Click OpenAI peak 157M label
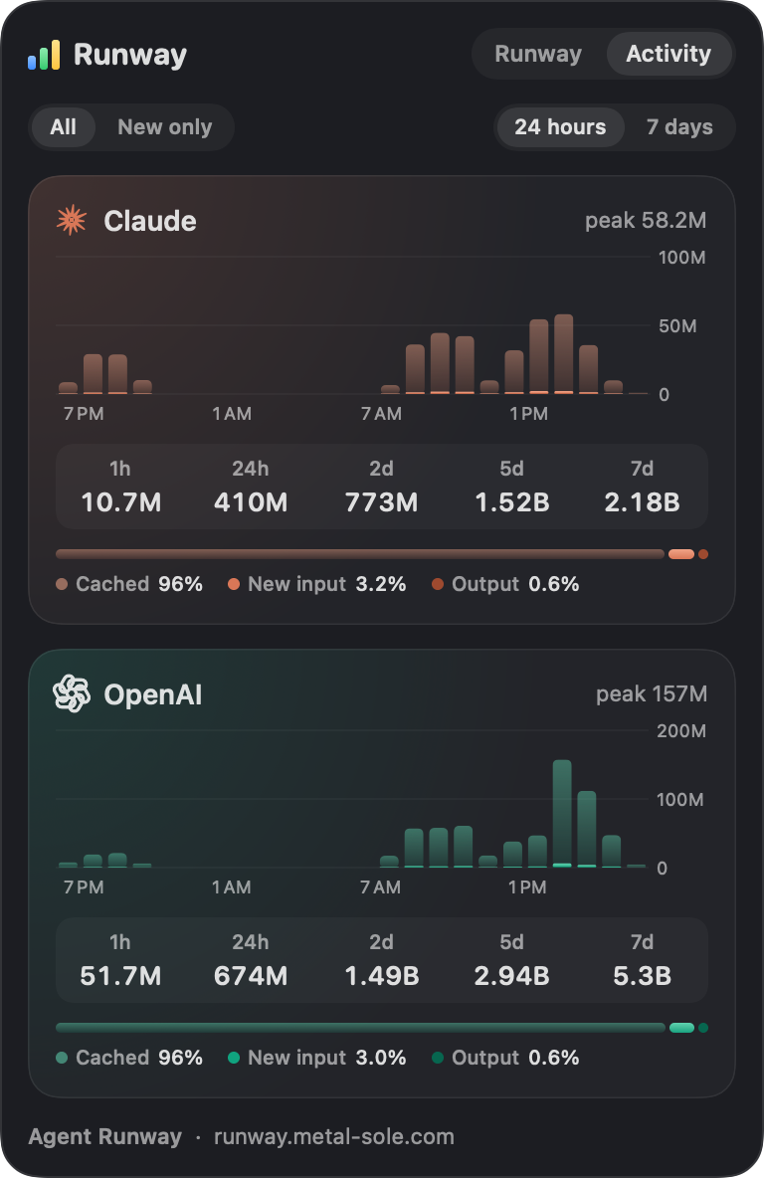 (652, 693)
